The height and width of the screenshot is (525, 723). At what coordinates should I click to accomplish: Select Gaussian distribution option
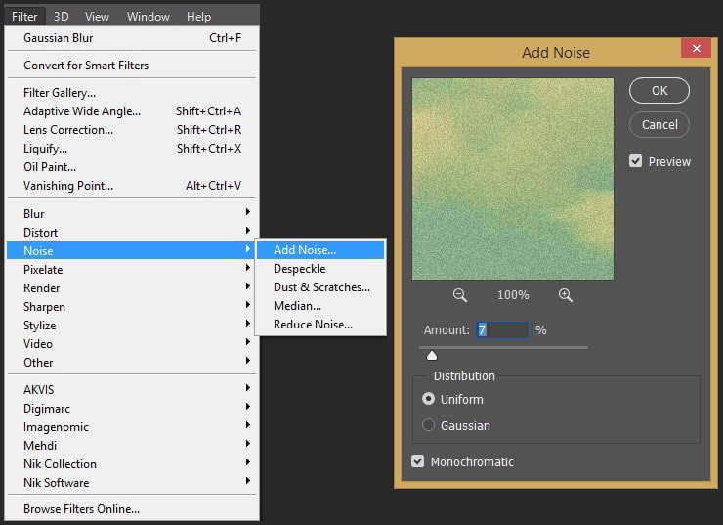coord(429,425)
